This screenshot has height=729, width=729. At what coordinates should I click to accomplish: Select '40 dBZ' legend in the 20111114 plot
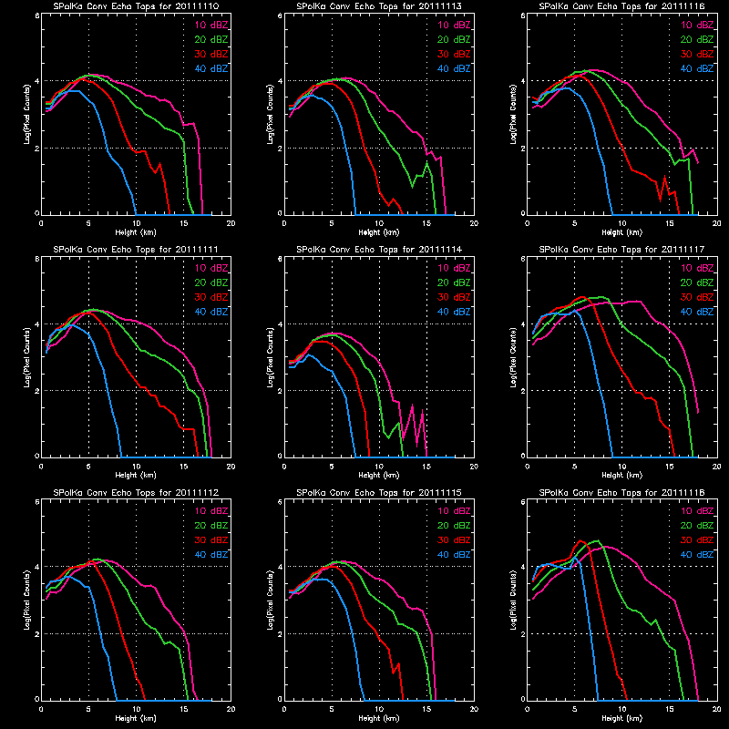pyautogui.click(x=454, y=312)
